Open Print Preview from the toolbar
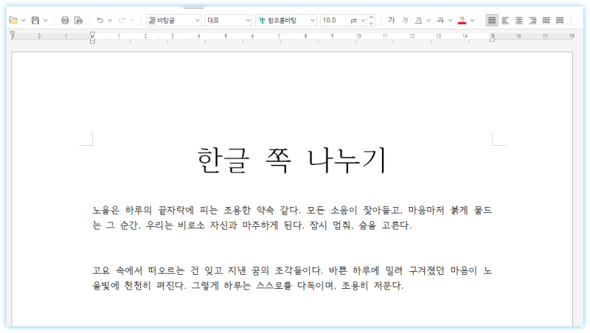The width and height of the screenshot is (590, 333). [78, 20]
